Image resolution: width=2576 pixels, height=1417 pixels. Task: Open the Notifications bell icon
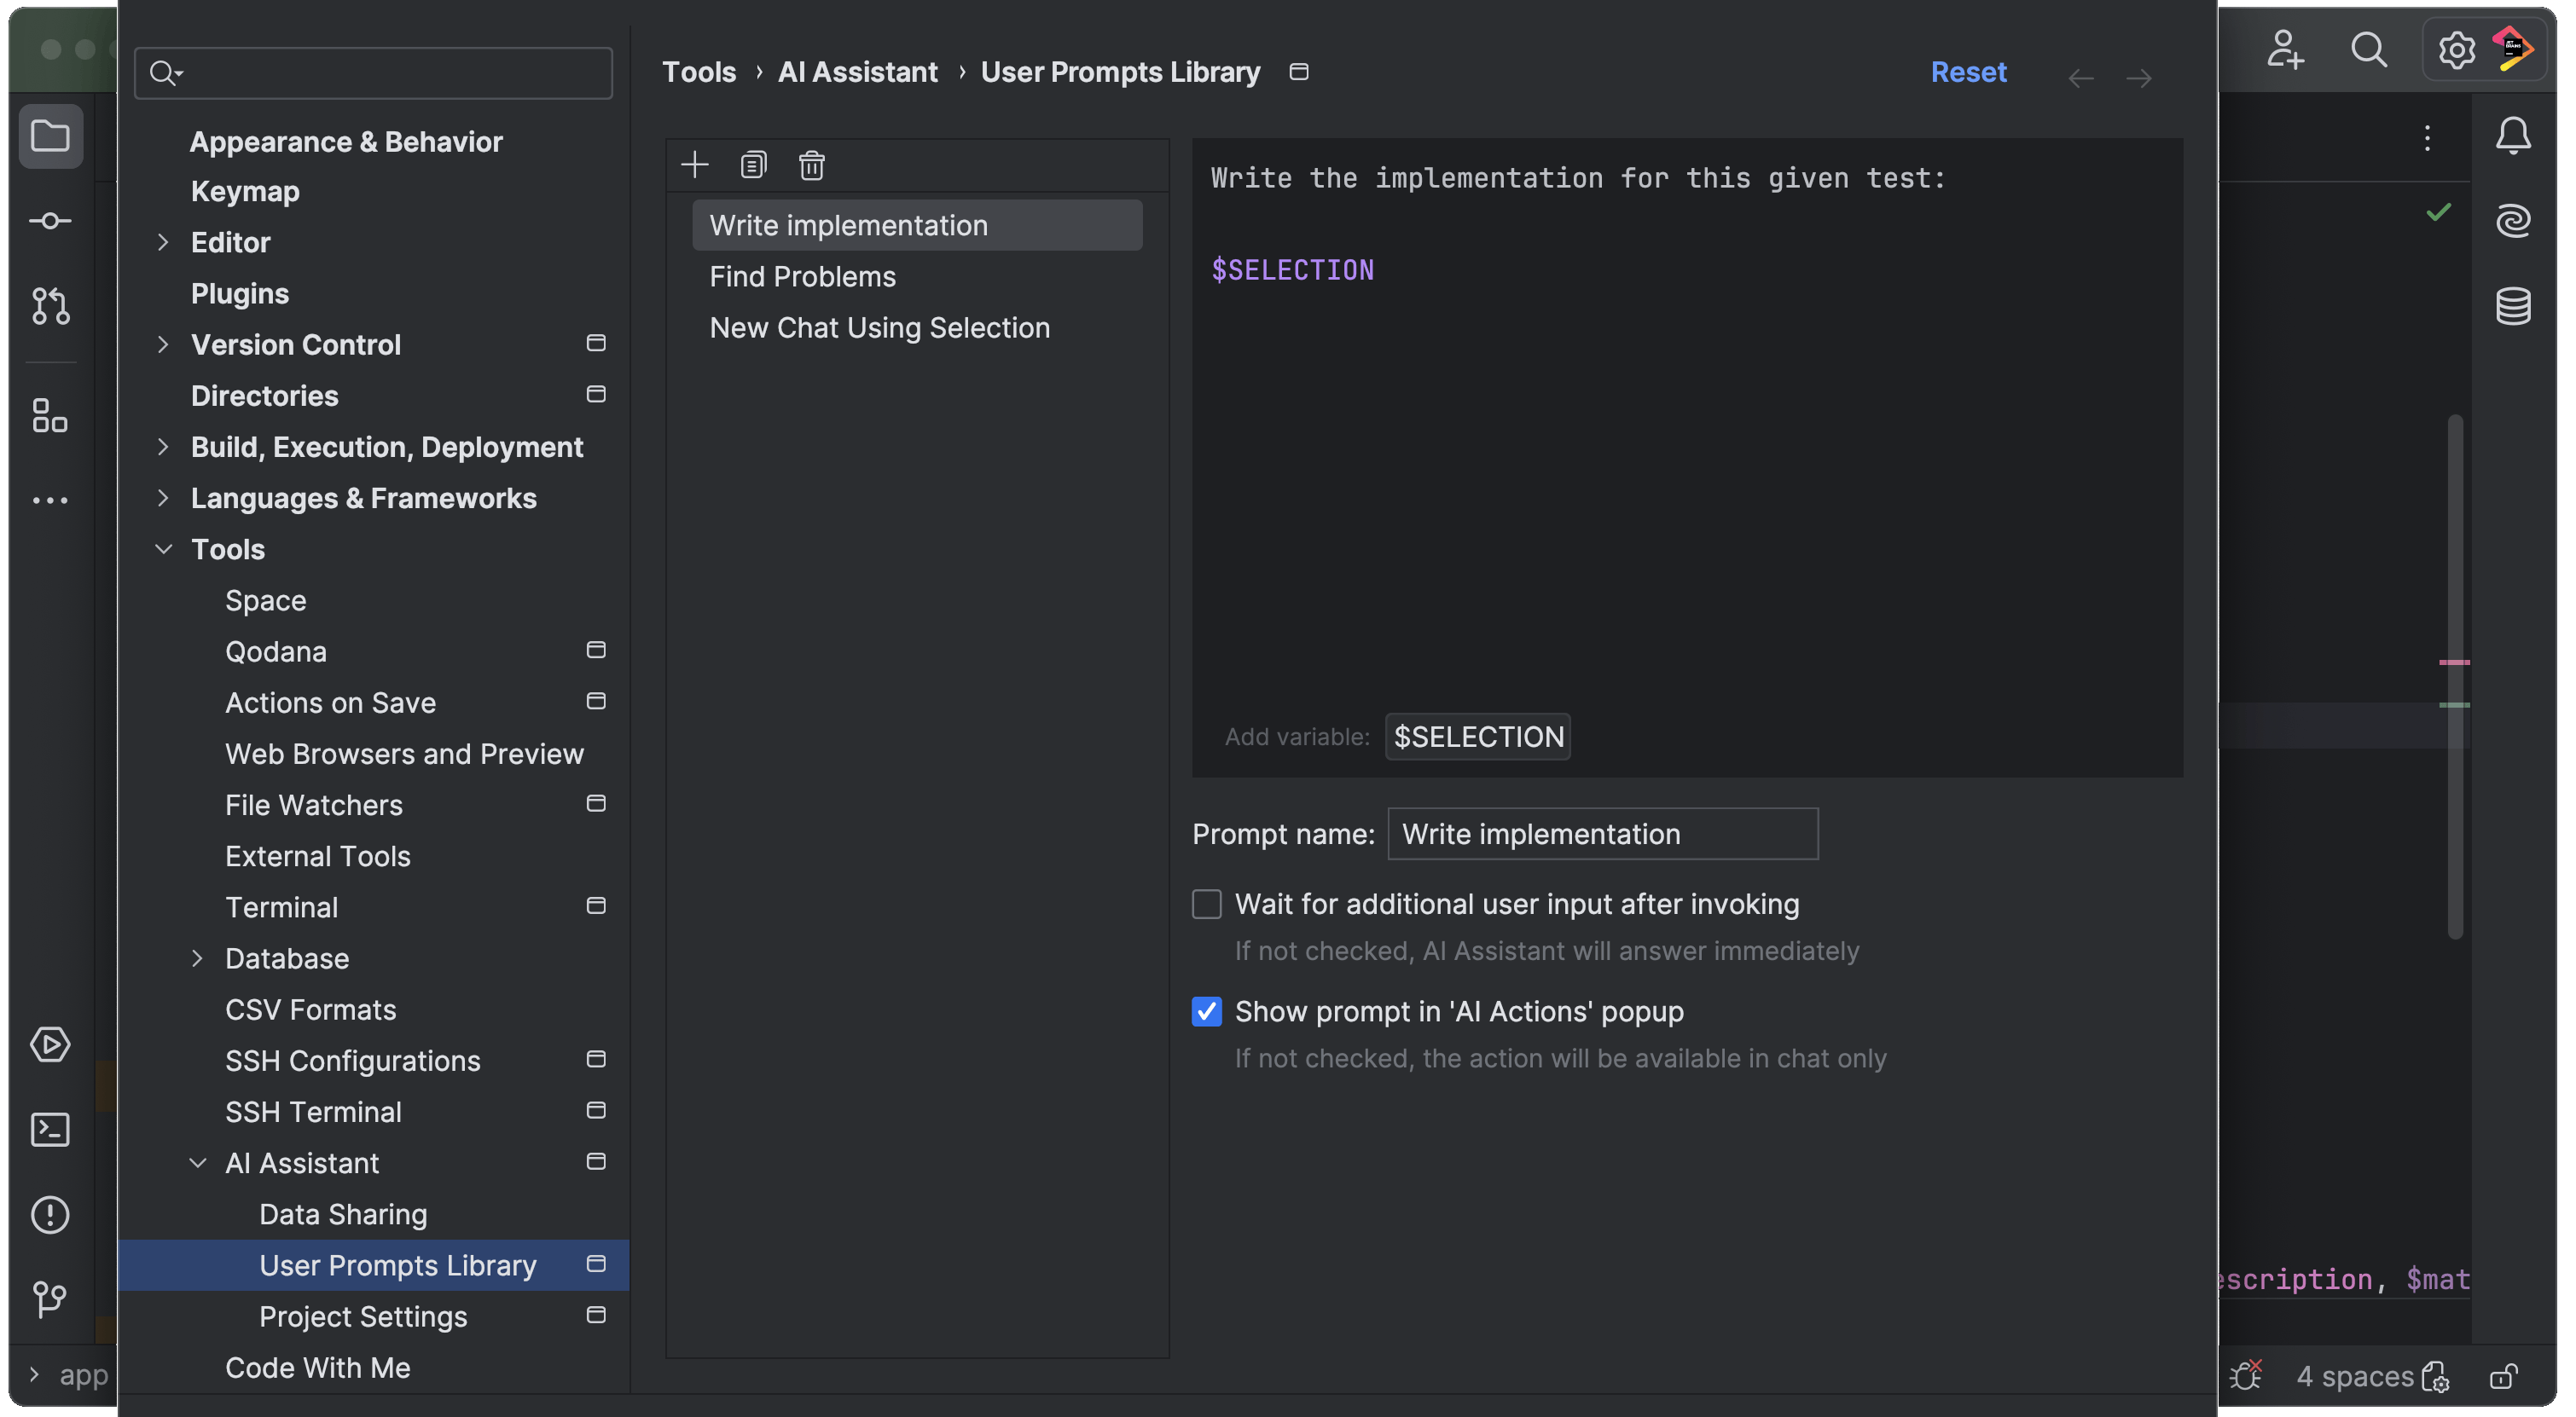(2512, 135)
